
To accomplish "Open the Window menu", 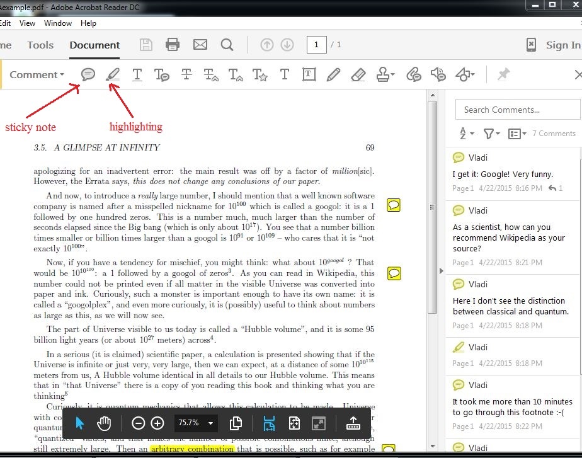I will pyautogui.click(x=58, y=23).
